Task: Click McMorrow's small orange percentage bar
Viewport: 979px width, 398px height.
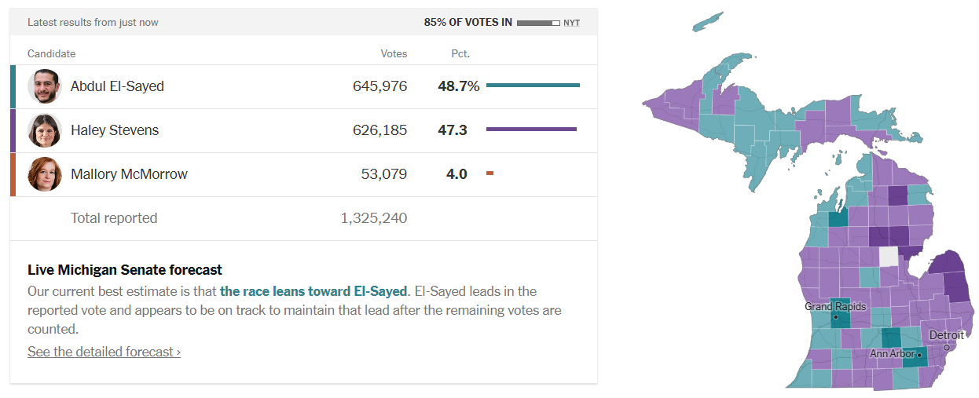Action: (x=489, y=173)
